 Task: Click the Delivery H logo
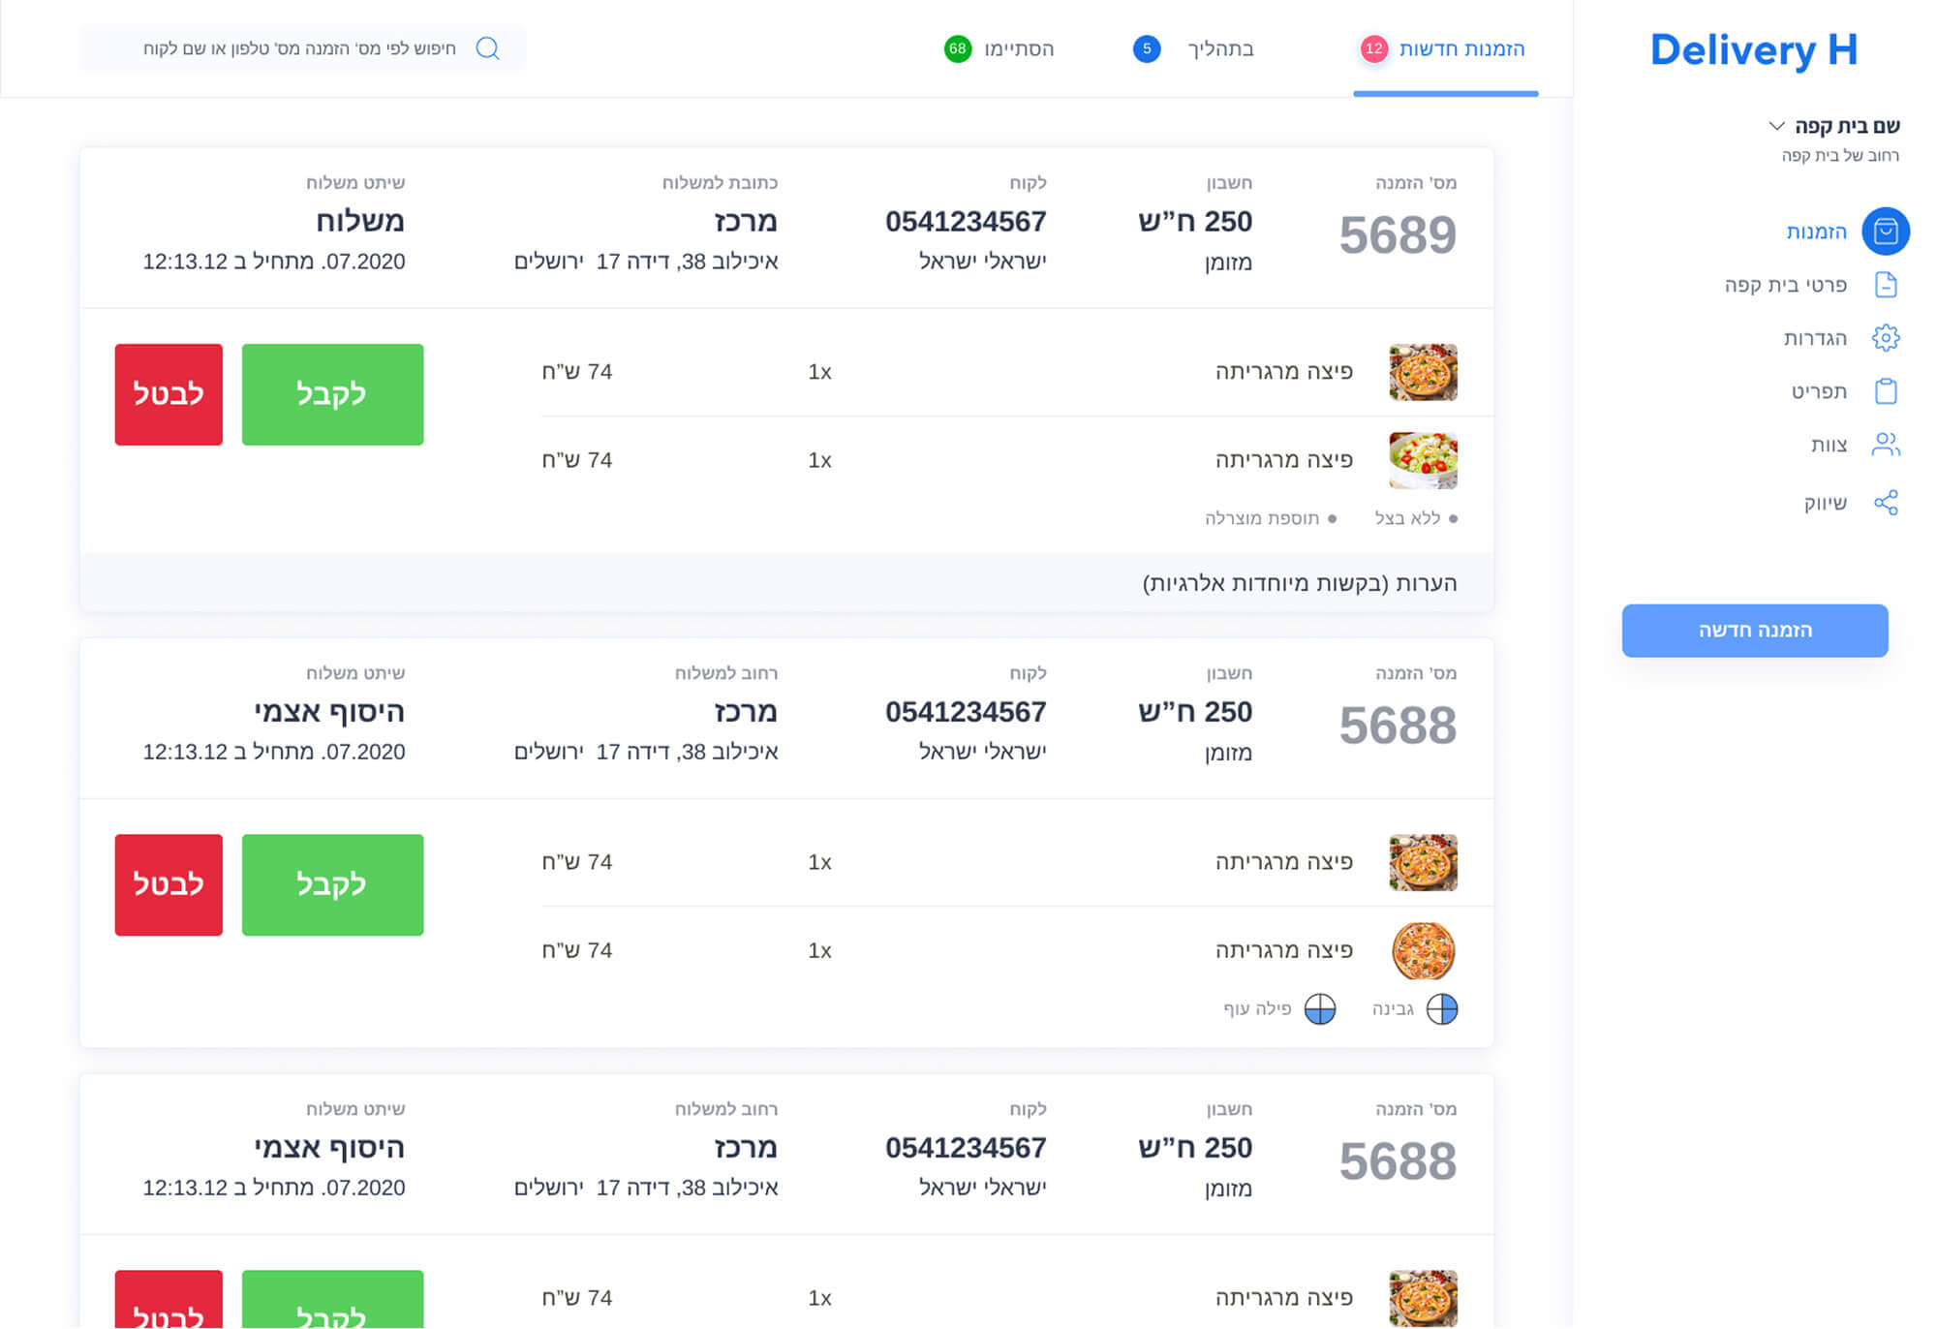(x=1753, y=50)
